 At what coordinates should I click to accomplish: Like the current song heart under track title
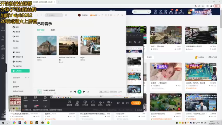pos(44,93)
